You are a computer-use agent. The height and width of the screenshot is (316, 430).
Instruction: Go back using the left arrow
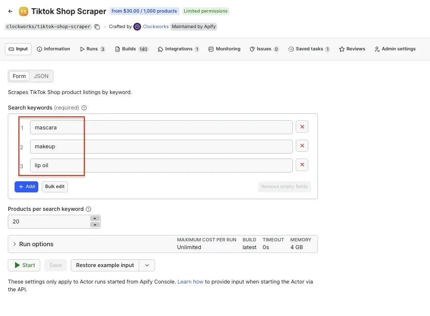click(x=10, y=11)
